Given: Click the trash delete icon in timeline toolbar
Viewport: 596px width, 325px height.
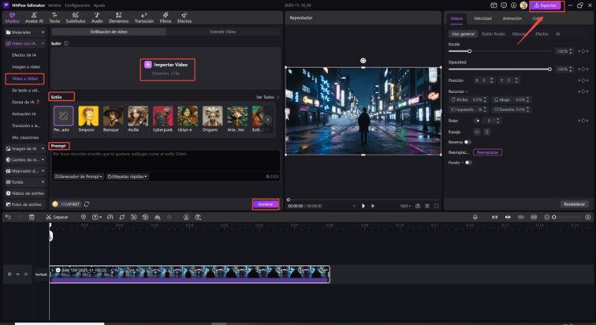Looking at the screenshot, I should click(x=31, y=217).
